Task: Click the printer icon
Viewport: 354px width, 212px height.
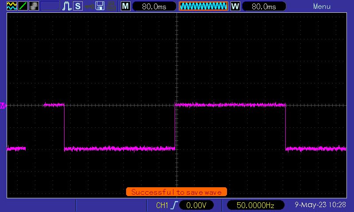Action: coord(112,6)
